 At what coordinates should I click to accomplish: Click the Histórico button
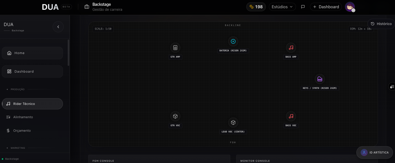(x=381, y=24)
